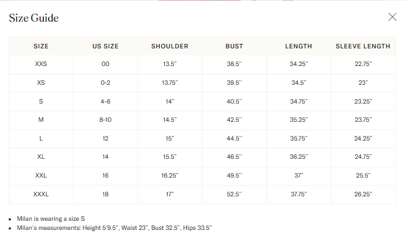Click the 16.25" shoulder measurement cell

tap(170, 175)
